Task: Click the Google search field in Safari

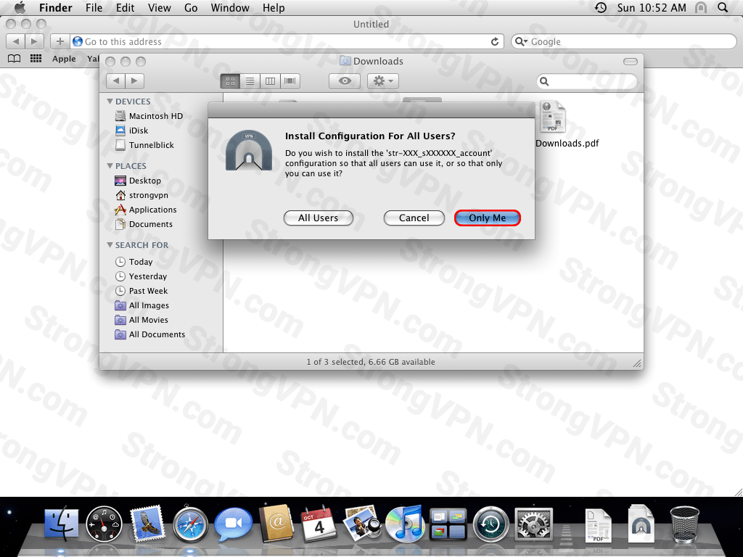Action: coord(623,41)
